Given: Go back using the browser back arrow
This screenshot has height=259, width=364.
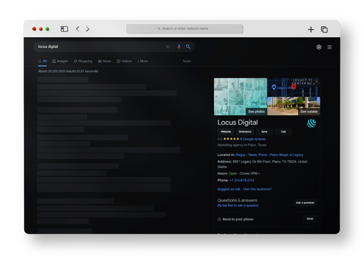Looking at the screenshot, I should (78, 29).
